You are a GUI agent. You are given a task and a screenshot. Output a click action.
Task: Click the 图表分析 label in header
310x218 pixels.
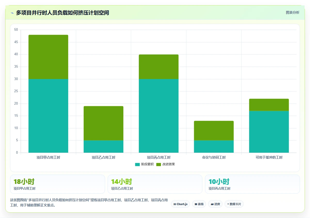(x=292, y=12)
